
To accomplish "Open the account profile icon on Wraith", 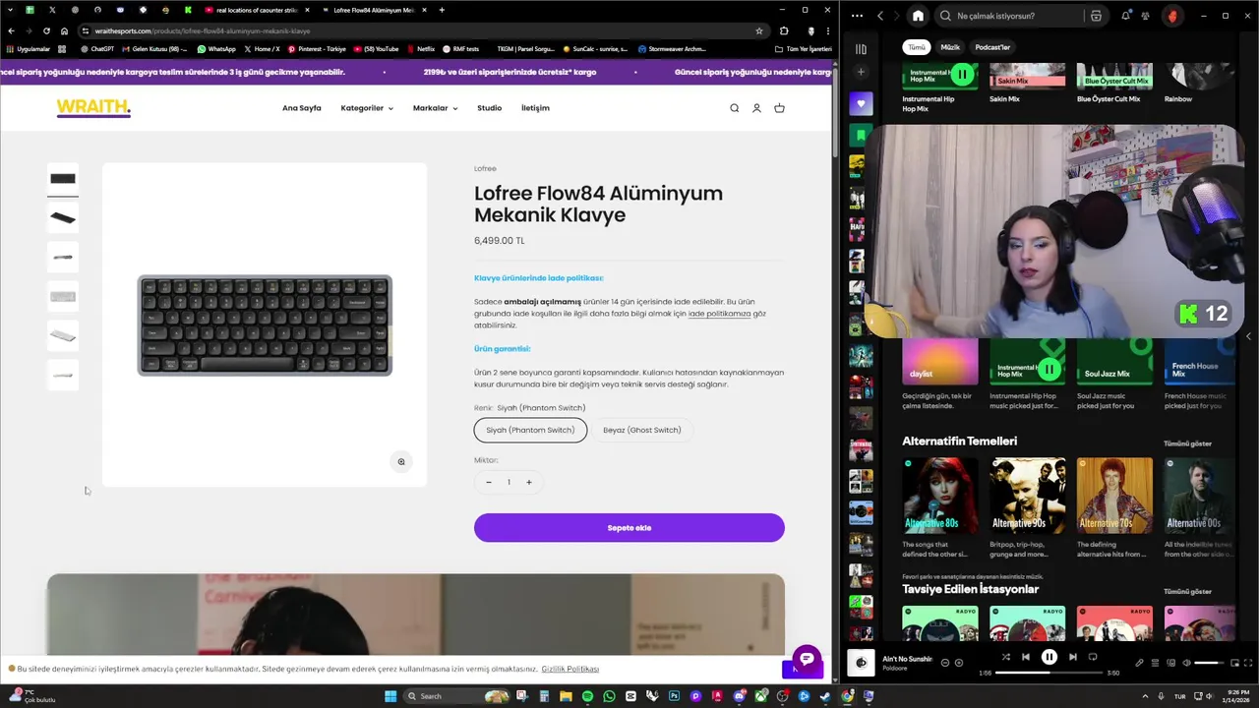I will point(756,108).
